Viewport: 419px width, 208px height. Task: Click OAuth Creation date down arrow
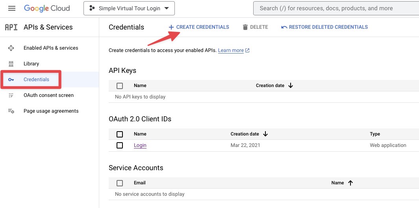coord(265,134)
